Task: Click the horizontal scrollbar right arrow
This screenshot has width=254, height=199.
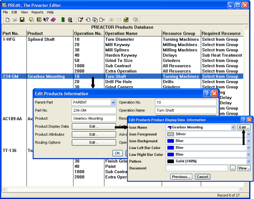Action: (241, 189)
